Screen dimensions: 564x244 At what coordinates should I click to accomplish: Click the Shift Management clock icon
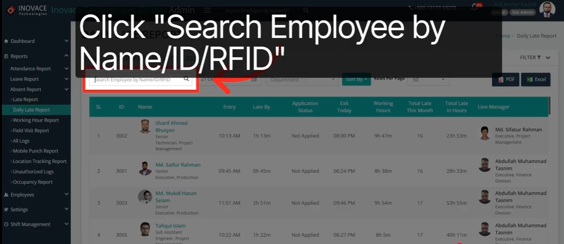[6, 224]
